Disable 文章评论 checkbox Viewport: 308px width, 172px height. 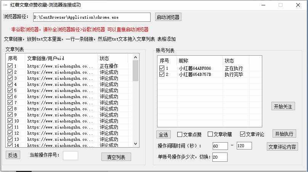242,134
